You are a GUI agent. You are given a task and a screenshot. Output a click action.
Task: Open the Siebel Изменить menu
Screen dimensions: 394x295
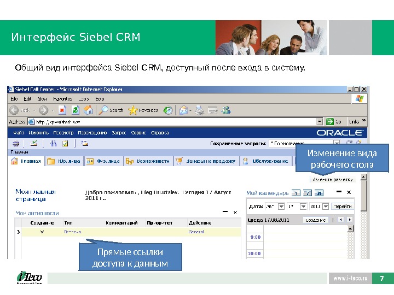click(38, 133)
